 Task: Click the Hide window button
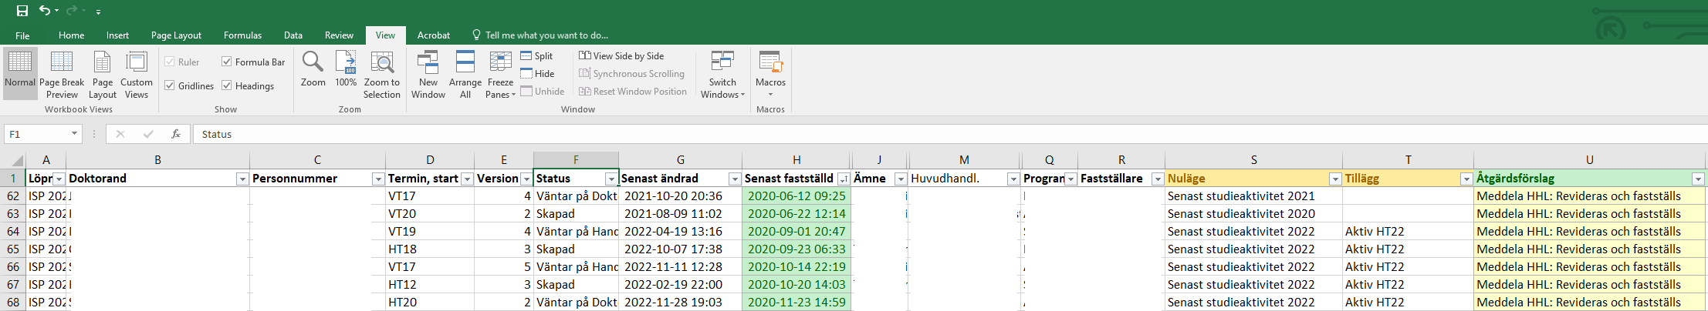click(537, 73)
